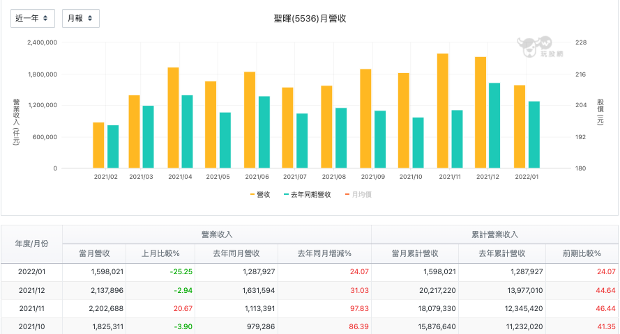This screenshot has height=334, width=620.
Task: Click the orange 2021/02 revenue bar
Action: point(98,145)
